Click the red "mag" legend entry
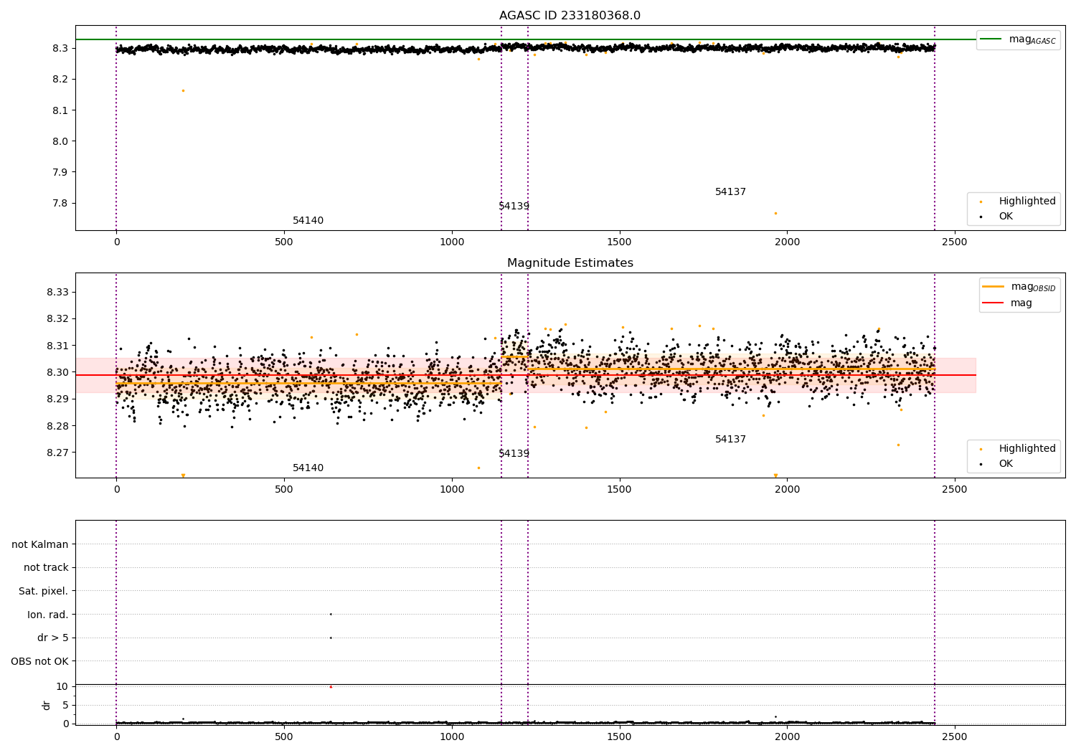1076x753 pixels. click(x=1008, y=303)
